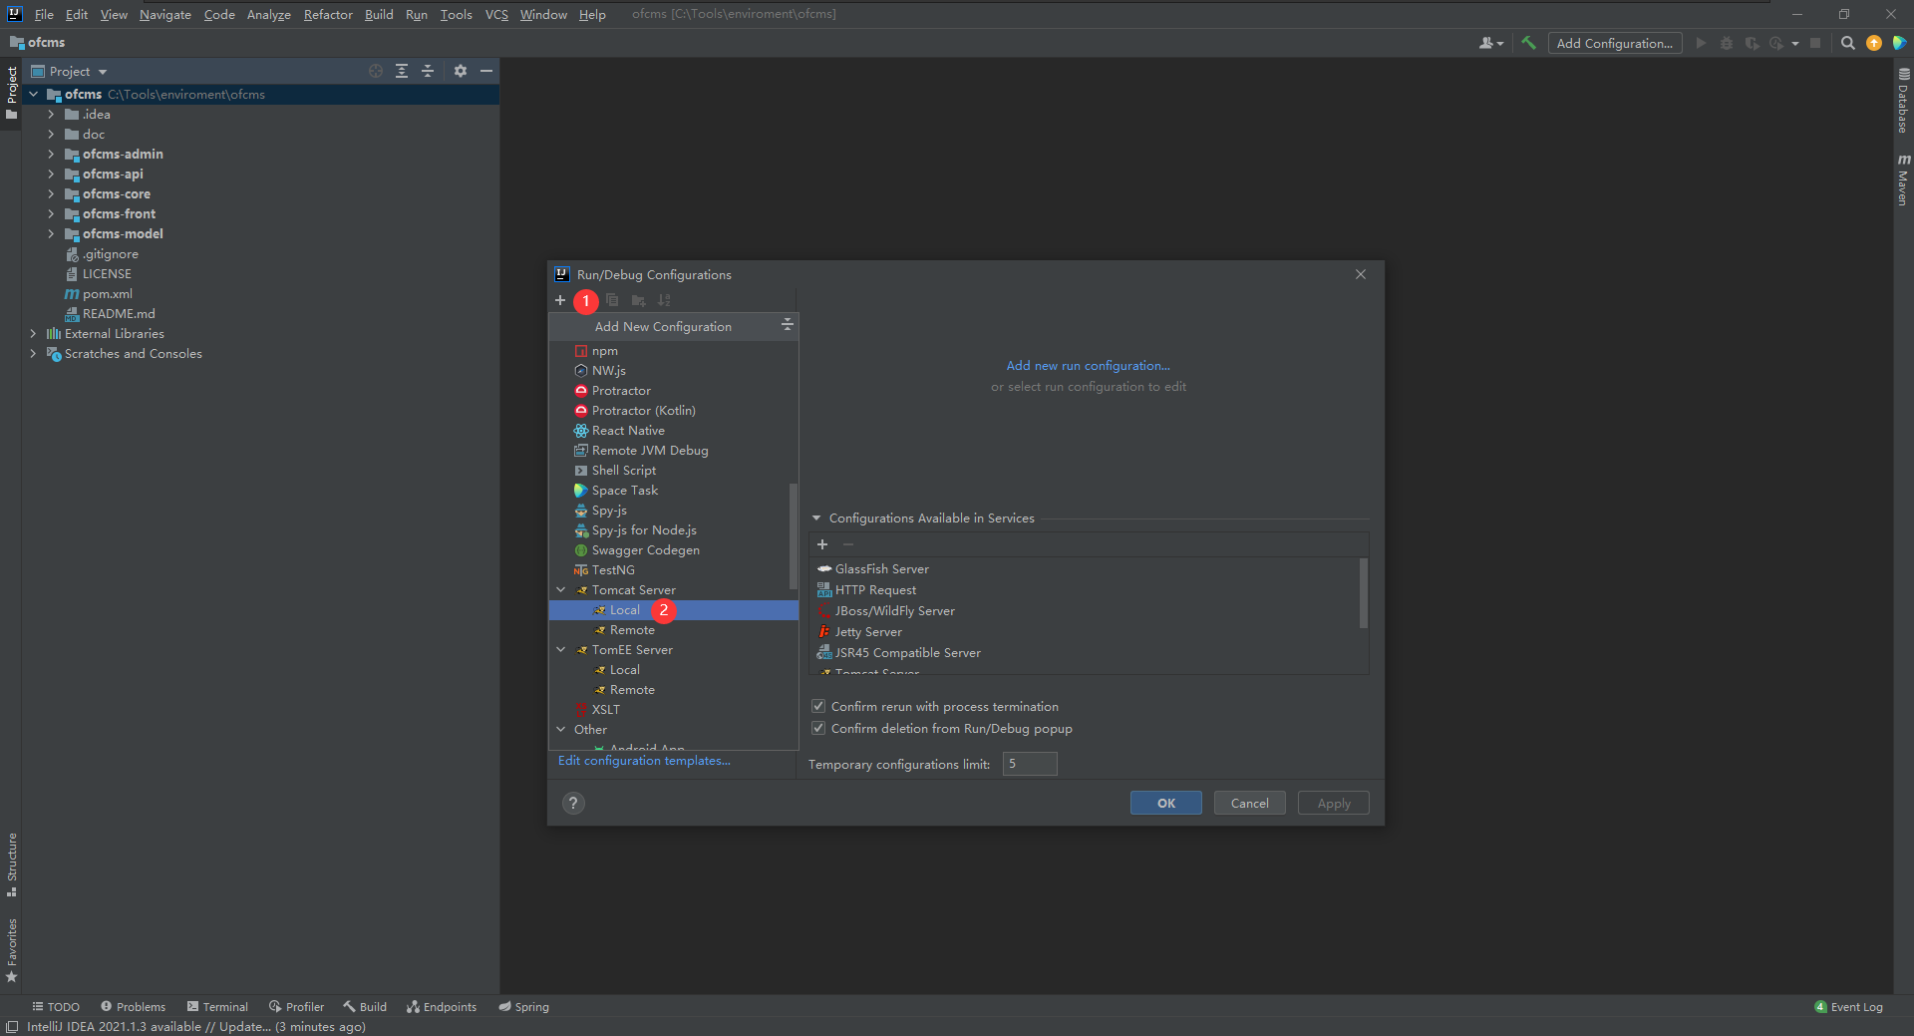
Task: Open the VCS menu
Action: click(x=496, y=14)
